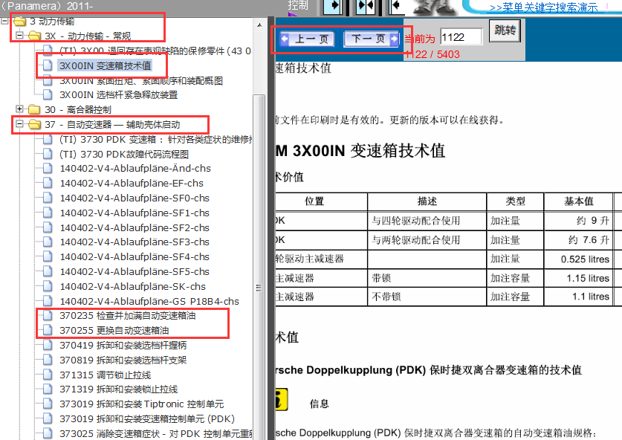The width and height of the screenshot is (622, 440).
Task: Click the 跳转 jump button
Action: click(x=505, y=30)
